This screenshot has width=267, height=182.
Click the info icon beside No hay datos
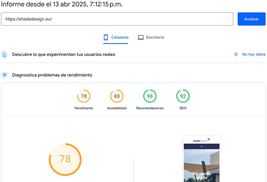click(236, 55)
